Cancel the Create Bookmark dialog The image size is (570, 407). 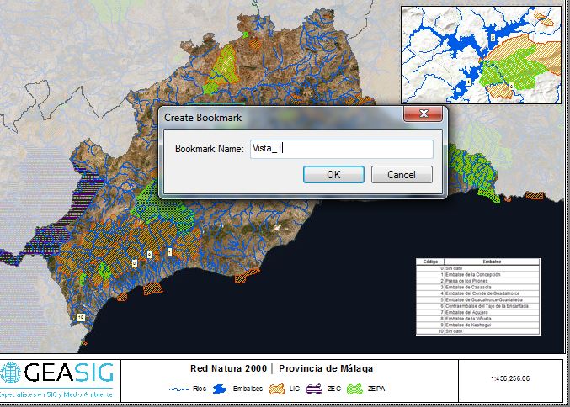click(401, 174)
